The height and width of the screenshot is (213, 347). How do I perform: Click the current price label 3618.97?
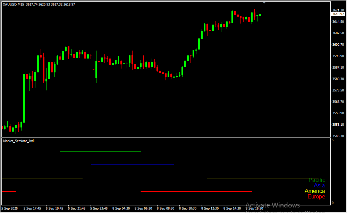click(338, 14)
